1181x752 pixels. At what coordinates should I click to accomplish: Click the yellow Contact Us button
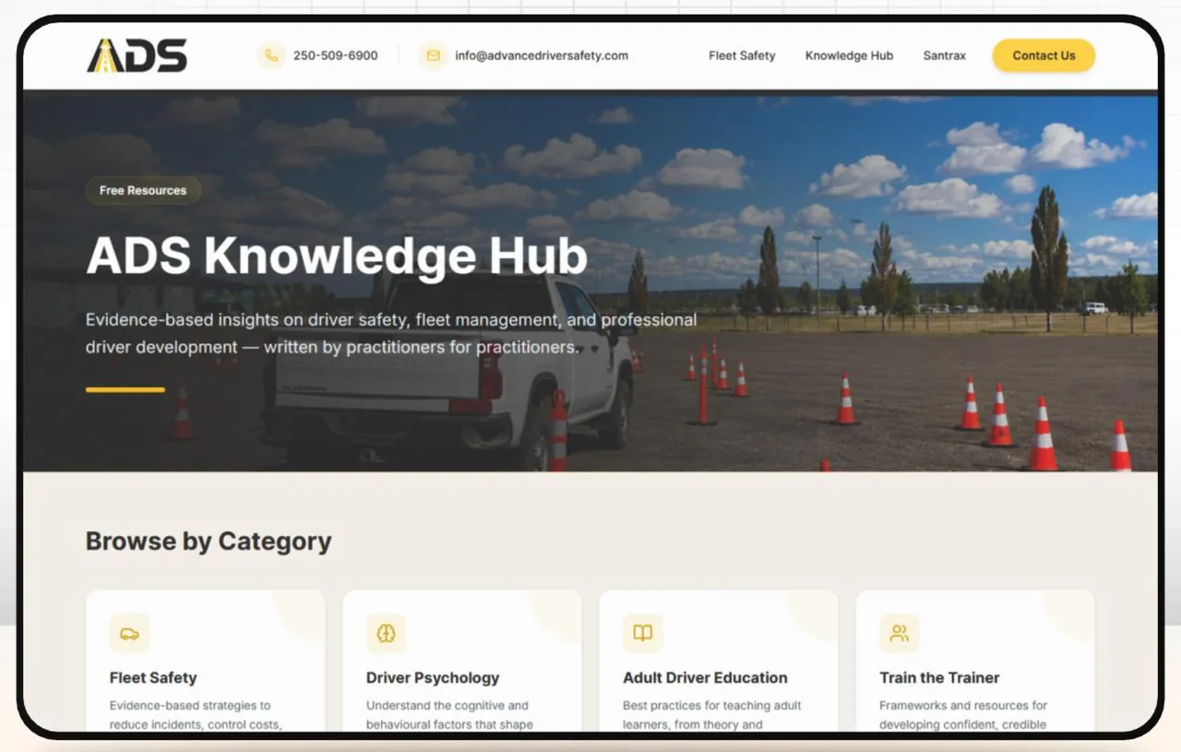(1044, 55)
